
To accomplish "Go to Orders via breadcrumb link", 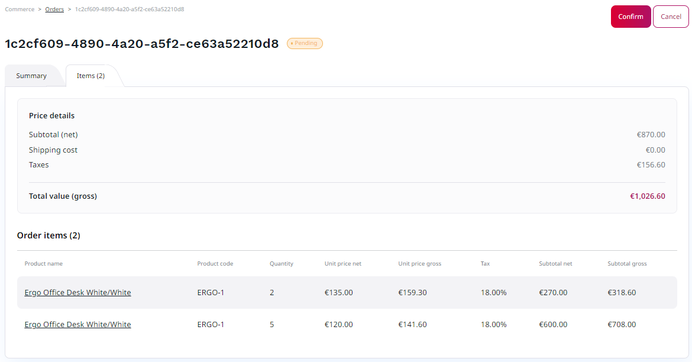I will click(54, 9).
